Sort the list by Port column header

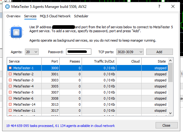tap(55, 61)
